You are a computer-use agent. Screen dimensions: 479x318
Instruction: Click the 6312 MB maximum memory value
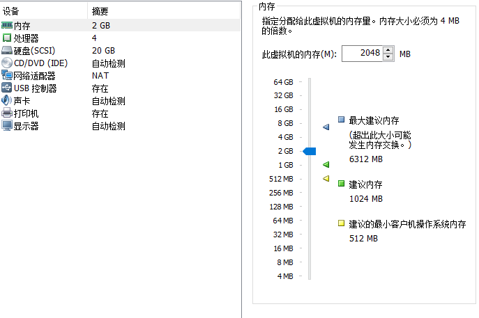[x=365, y=159]
